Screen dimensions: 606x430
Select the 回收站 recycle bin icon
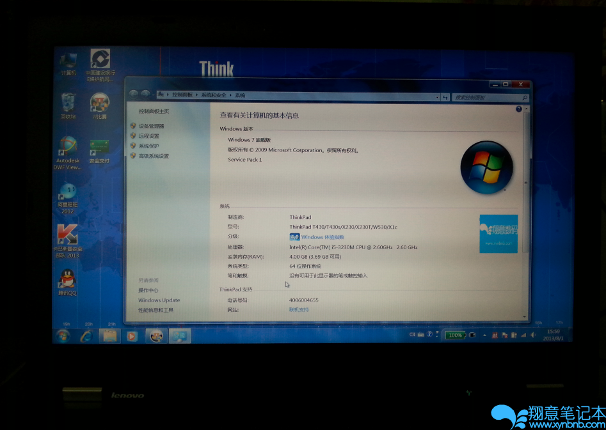(68, 106)
